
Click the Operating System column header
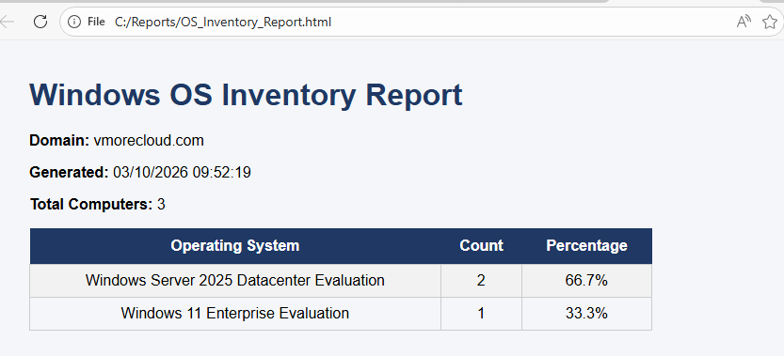[x=235, y=246]
